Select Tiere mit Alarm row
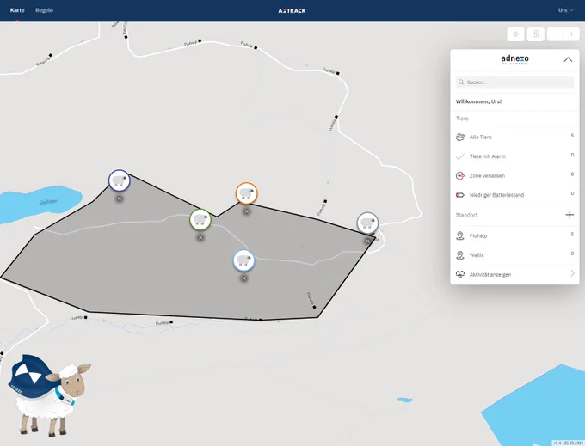The height and width of the screenshot is (446, 585). tap(514, 156)
